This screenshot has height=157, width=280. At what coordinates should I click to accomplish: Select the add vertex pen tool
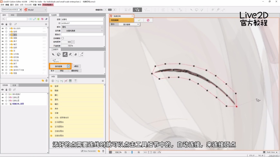point(65,55)
